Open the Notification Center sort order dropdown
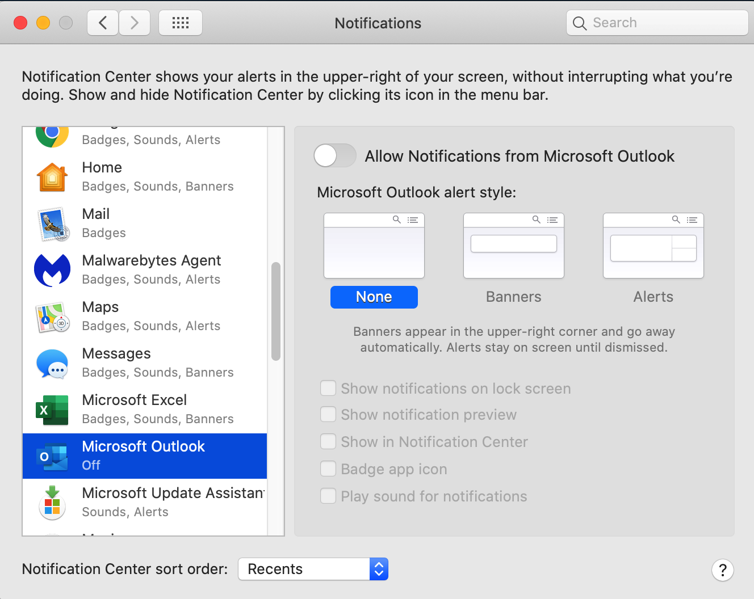 click(x=313, y=569)
